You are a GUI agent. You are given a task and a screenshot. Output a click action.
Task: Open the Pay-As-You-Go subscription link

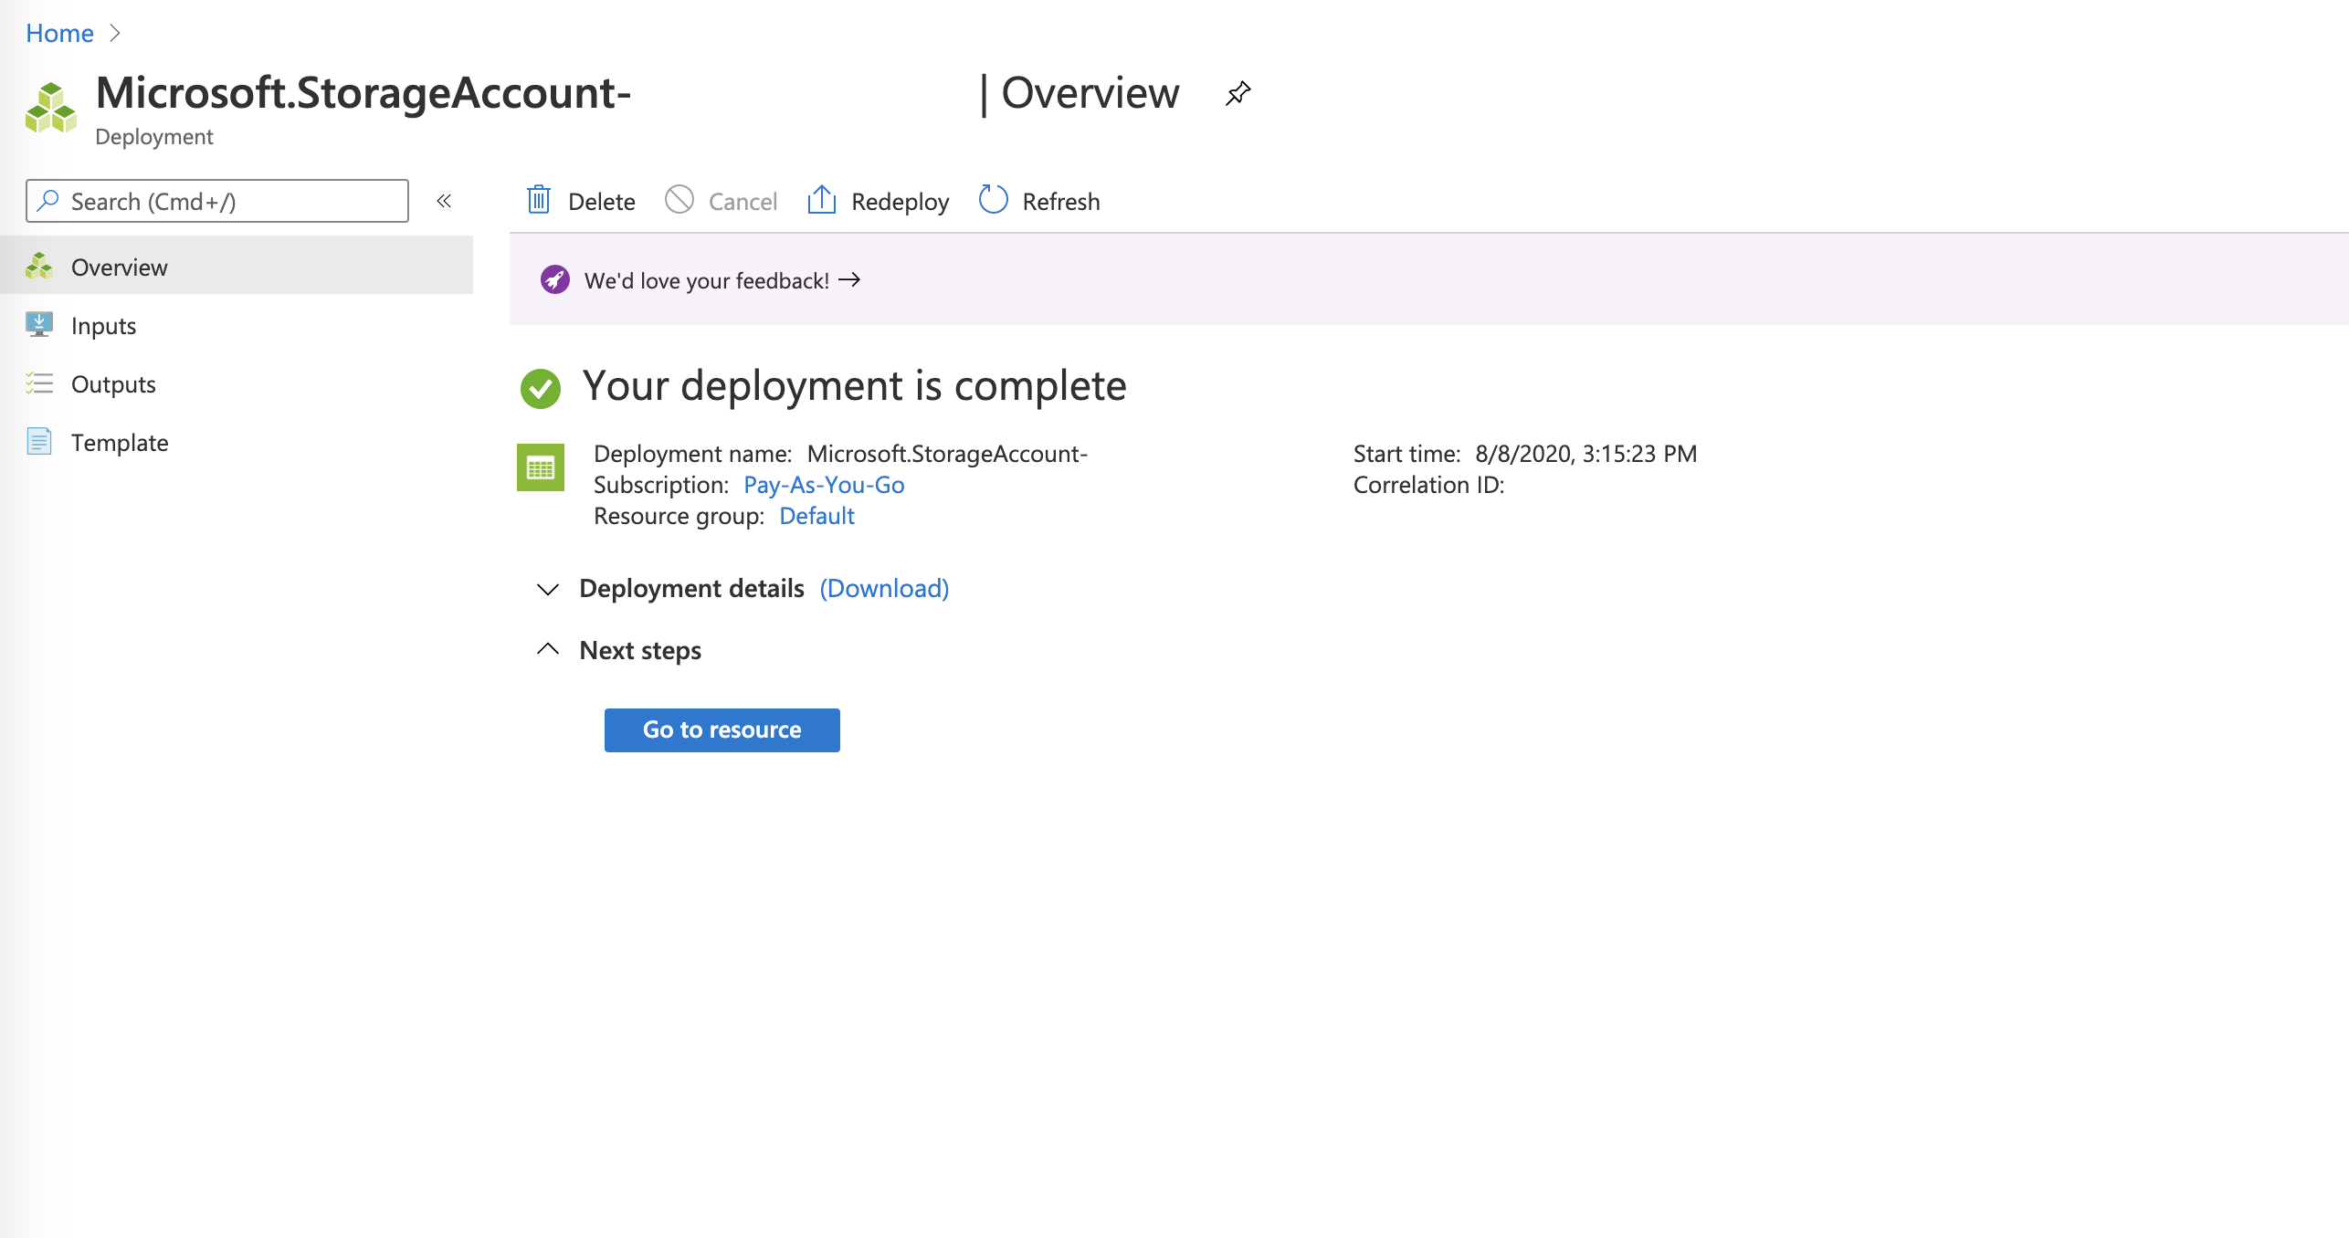pyautogui.click(x=824, y=485)
